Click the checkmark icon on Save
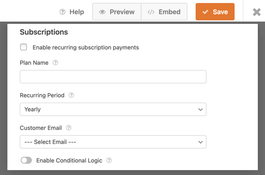The width and height of the screenshot is (265, 175). tap(205, 12)
